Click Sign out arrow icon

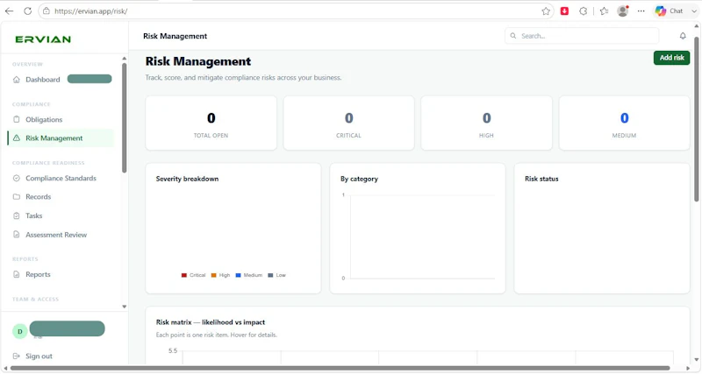pyautogui.click(x=17, y=356)
